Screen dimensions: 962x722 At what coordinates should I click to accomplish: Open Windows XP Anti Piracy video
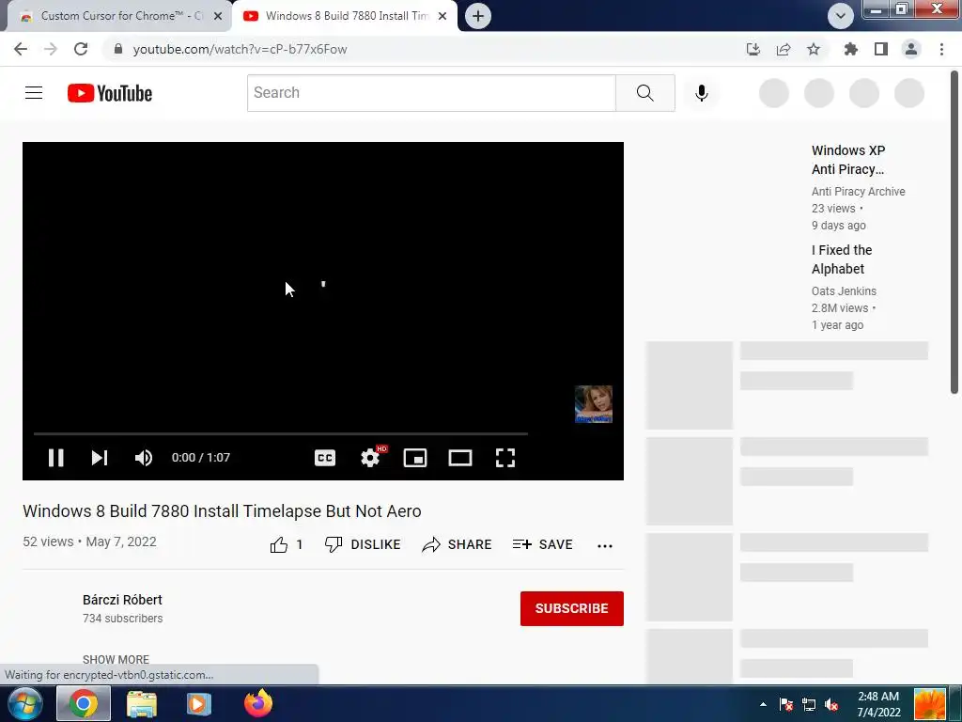point(848,160)
